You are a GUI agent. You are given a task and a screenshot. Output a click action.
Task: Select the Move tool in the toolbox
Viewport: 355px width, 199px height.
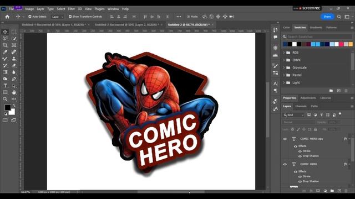point(5,32)
